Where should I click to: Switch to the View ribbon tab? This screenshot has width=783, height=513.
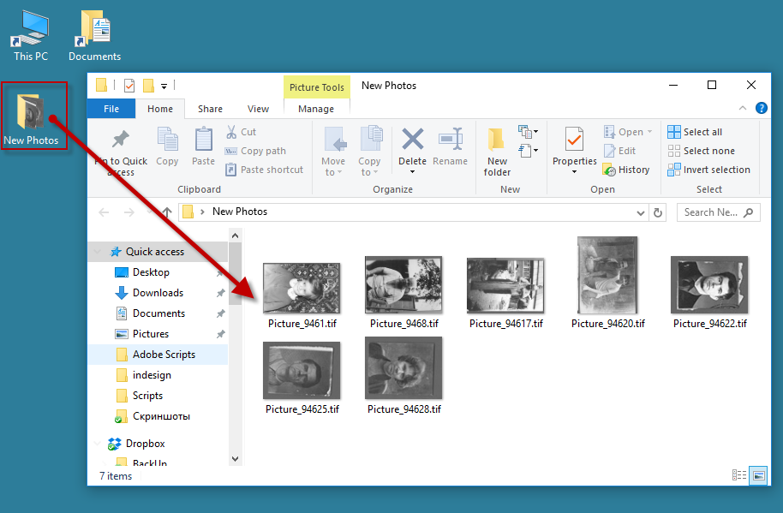tap(258, 109)
